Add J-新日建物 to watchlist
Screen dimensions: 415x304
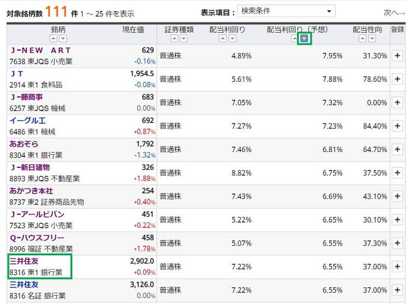[397, 173]
